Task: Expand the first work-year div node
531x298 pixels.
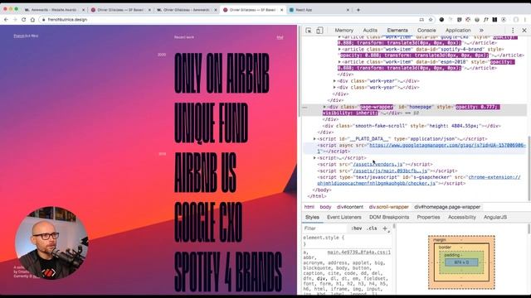Action: tap(334, 81)
